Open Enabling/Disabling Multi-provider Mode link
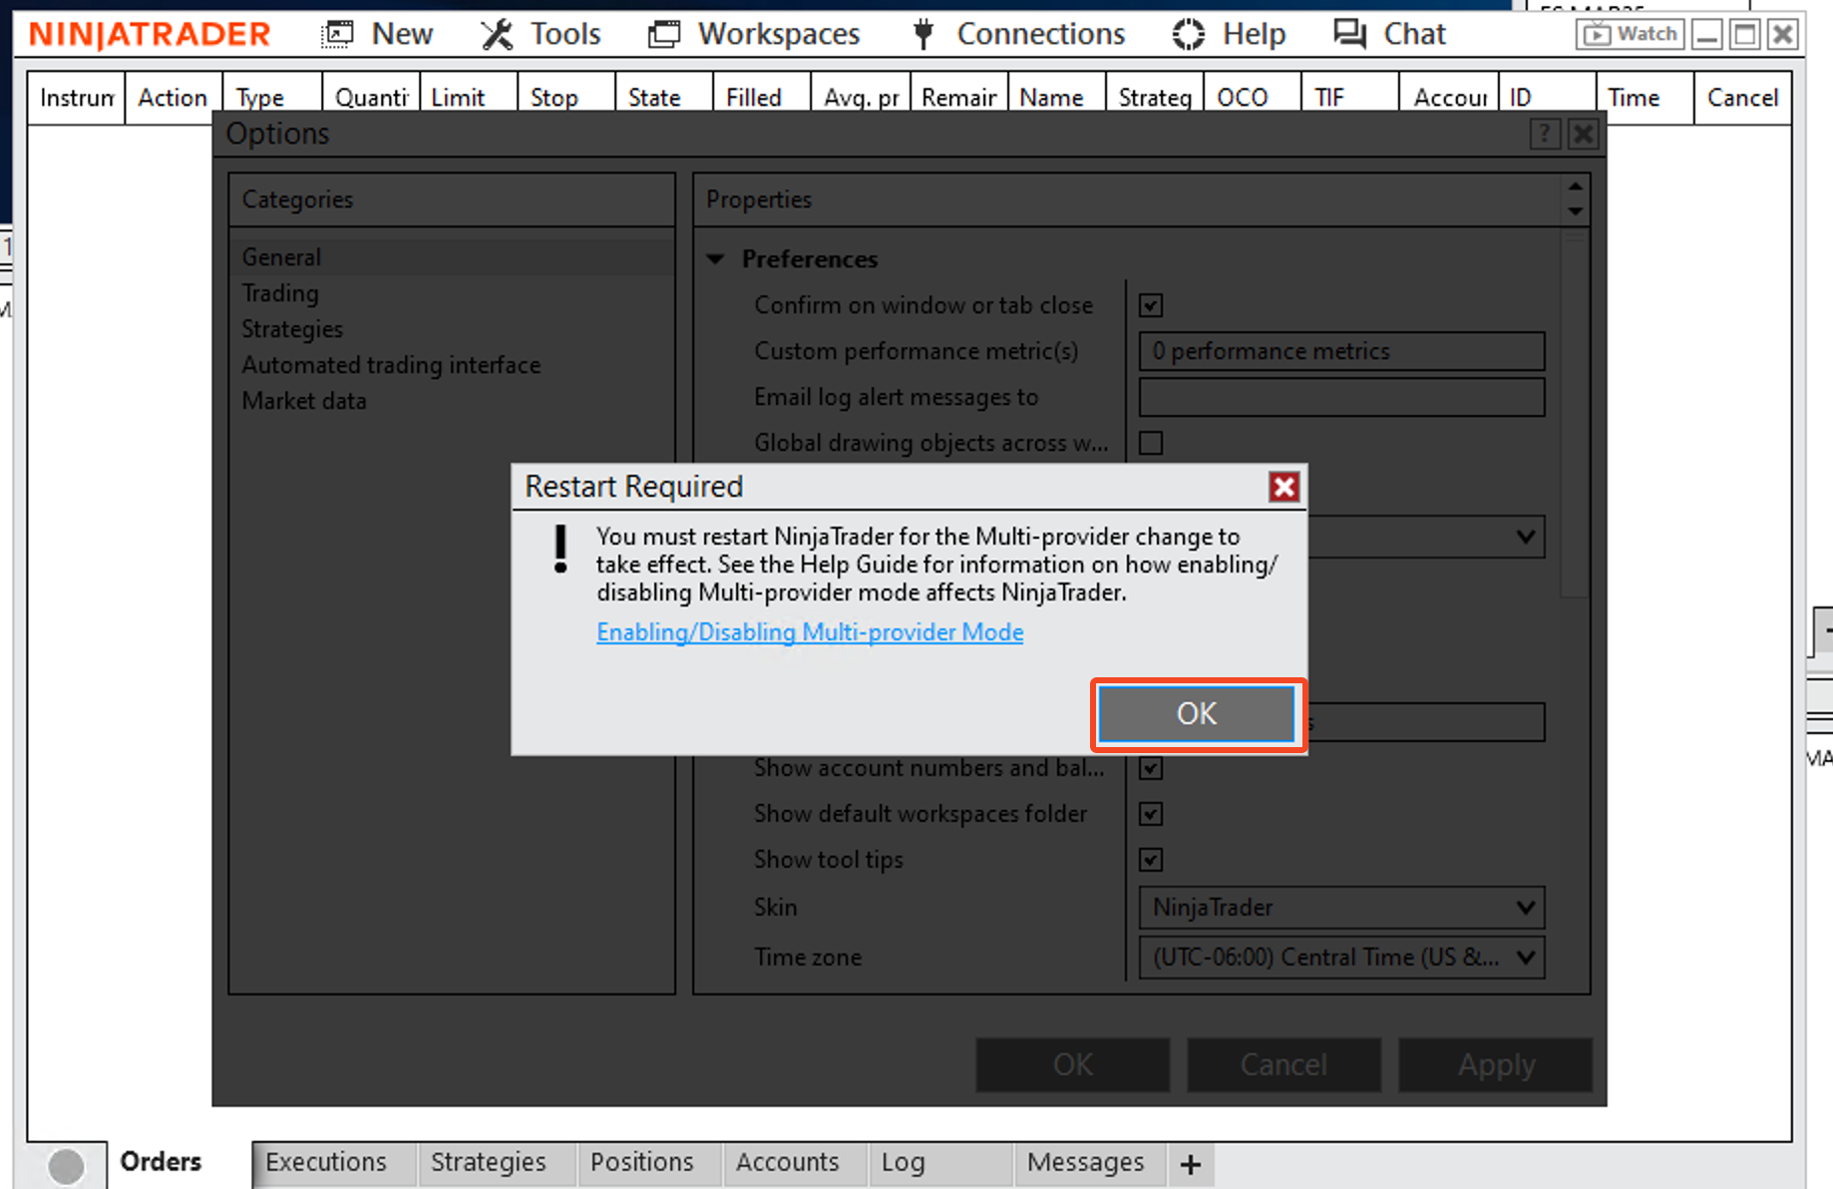The height and width of the screenshot is (1189, 1833). click(810, 632)
